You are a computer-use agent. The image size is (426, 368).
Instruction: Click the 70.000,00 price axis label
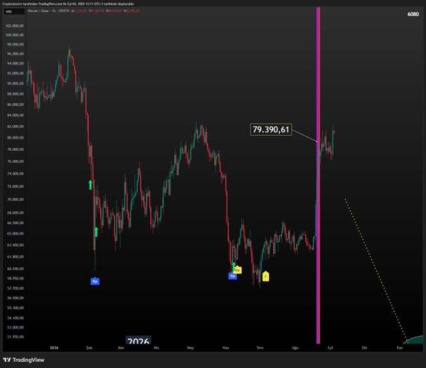coord(16,199)
